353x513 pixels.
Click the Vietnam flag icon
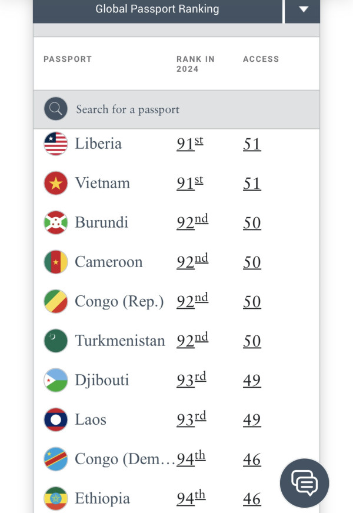(56, 183)
